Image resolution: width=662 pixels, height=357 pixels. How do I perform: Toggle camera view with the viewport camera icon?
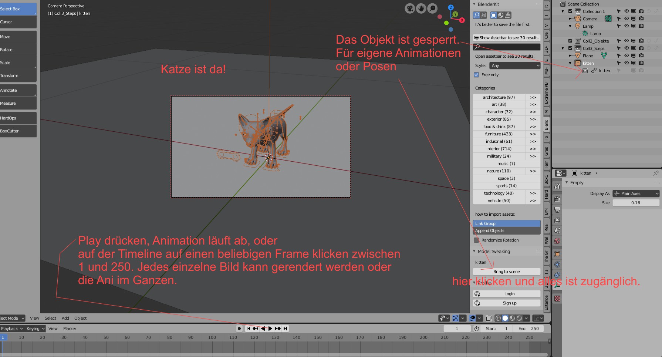click(x=410, y=8)
